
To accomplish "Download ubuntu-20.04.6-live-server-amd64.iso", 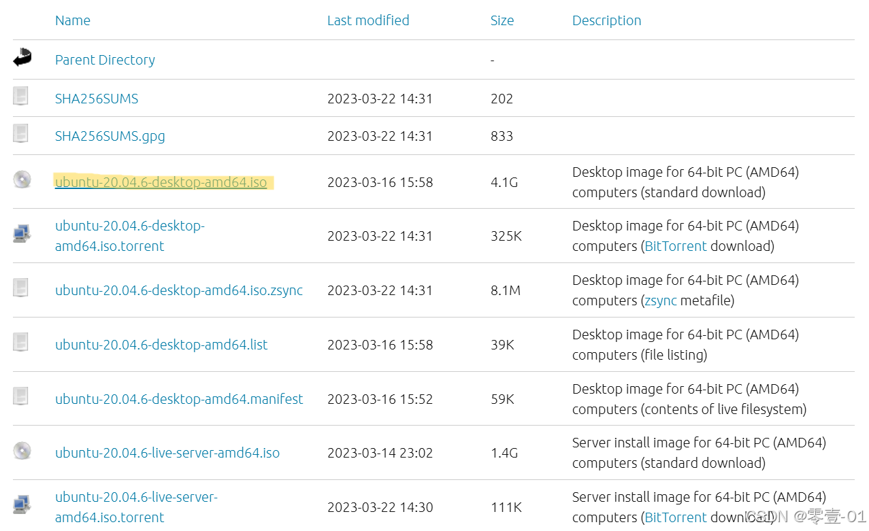I will tap(167, 453).
